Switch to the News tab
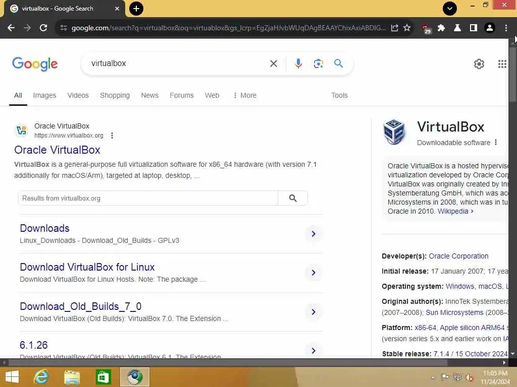This screenshot has height=387, width=517. (149, 95)
